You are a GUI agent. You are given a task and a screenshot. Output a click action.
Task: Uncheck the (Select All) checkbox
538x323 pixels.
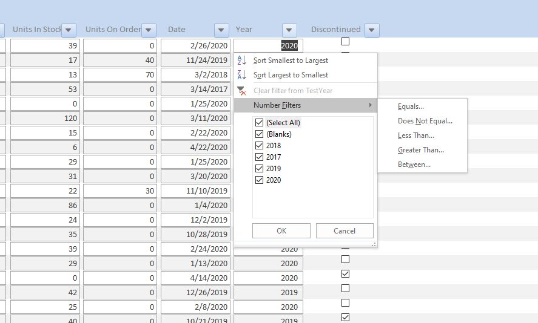click(x=260, y=123)
